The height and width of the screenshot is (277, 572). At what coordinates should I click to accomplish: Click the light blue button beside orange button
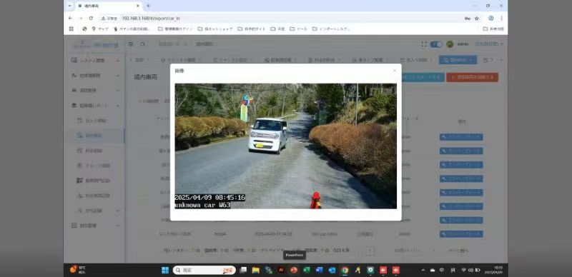[x=423, y=77]
